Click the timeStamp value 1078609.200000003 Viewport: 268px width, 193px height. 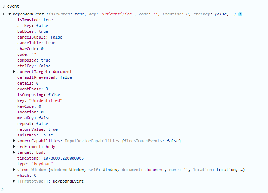point(63,158)
